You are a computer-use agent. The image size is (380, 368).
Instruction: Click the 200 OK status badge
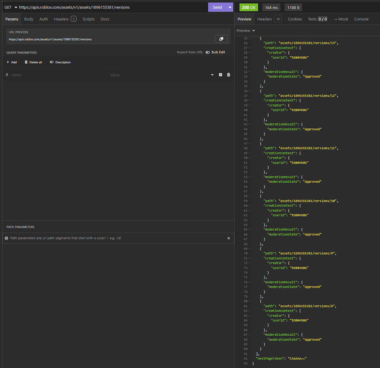point(249,7)
